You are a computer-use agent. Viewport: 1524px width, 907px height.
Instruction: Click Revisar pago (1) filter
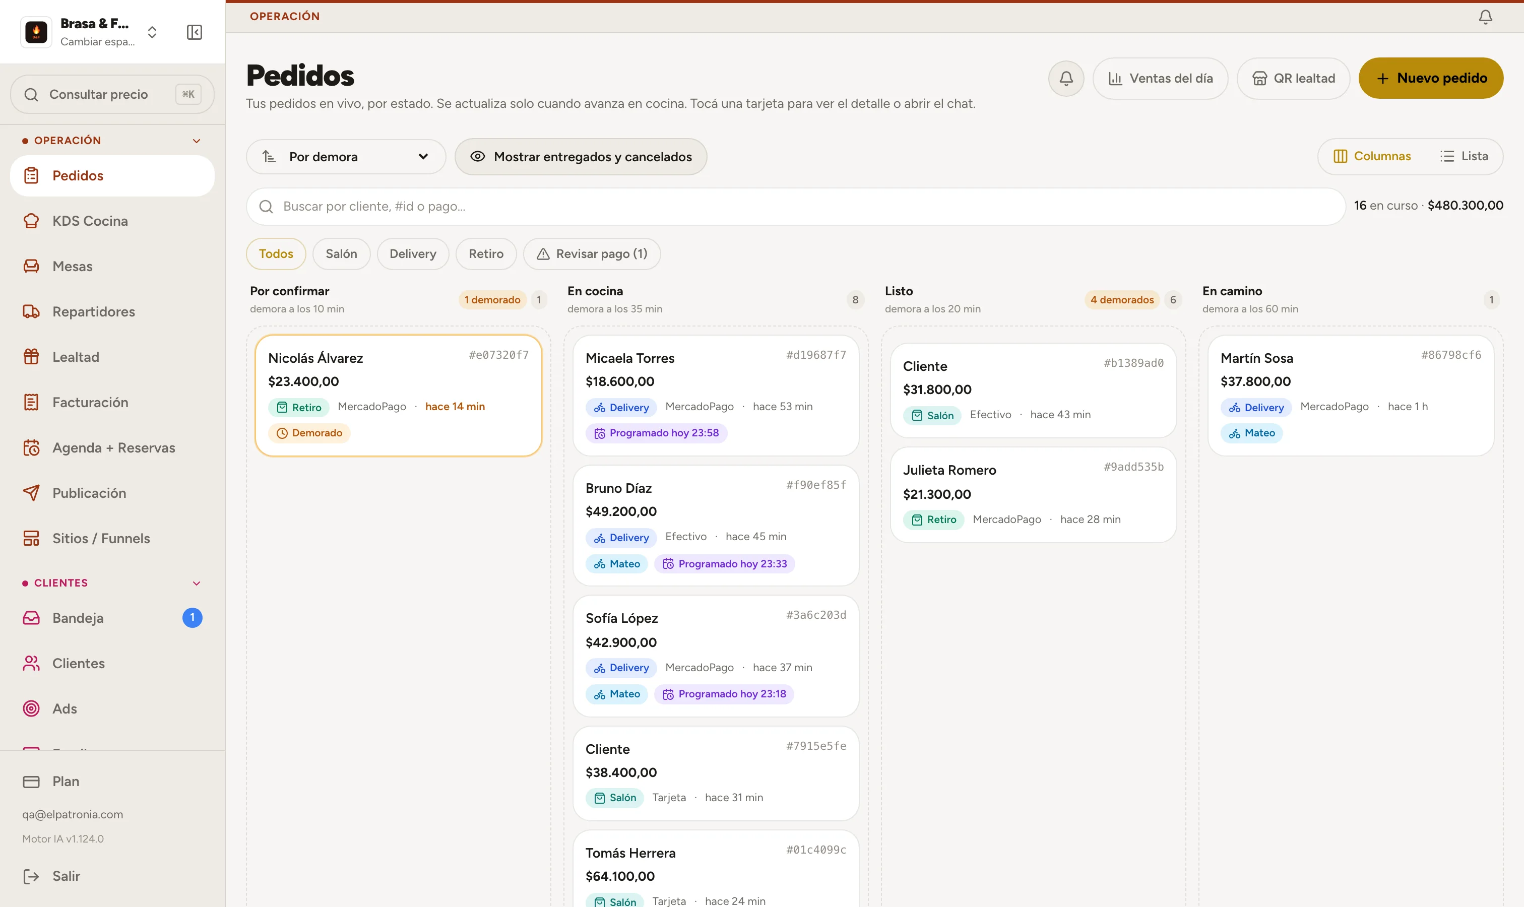point(592,253)
